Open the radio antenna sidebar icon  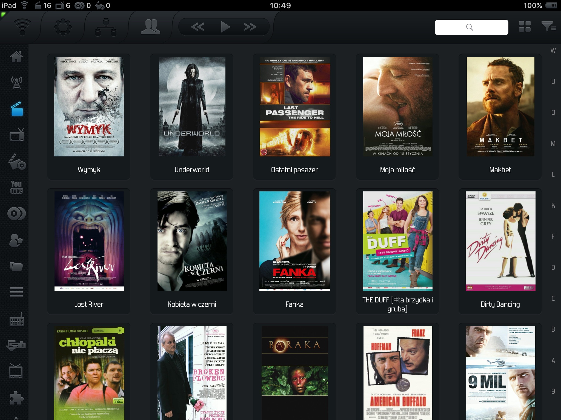coord(16,83)
